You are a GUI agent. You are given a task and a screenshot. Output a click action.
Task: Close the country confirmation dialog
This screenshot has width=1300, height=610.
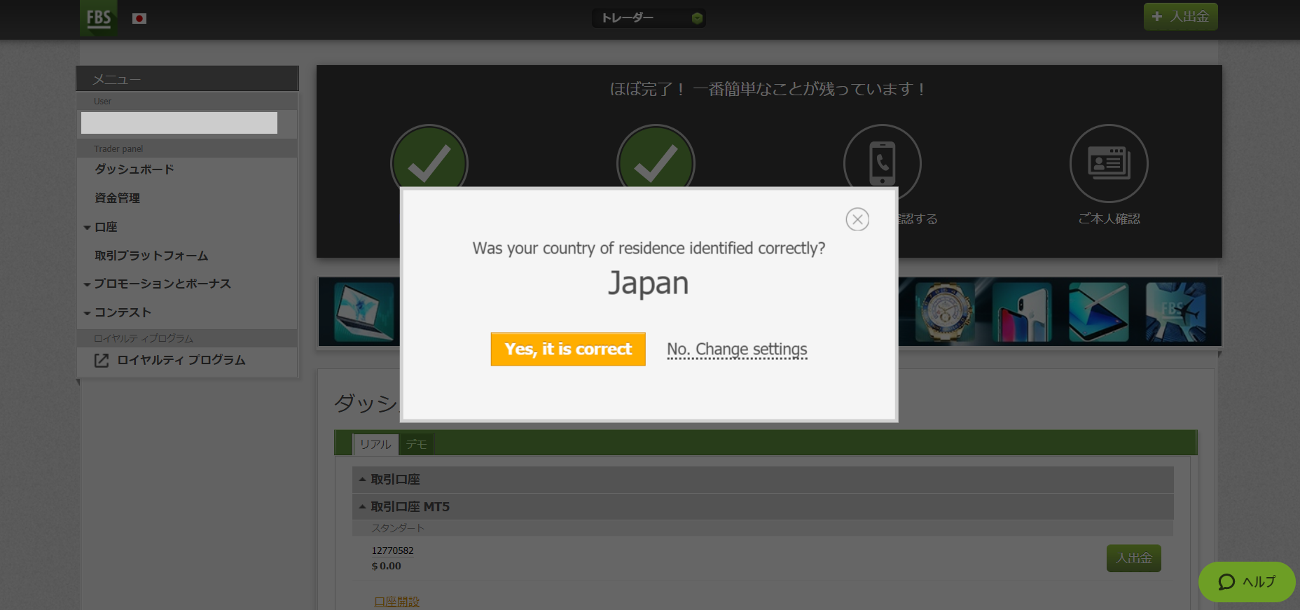(x=857, y=219)
